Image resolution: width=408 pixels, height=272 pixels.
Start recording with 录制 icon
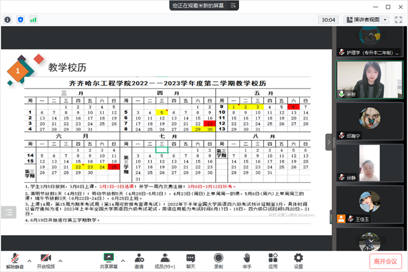point(218,260)
